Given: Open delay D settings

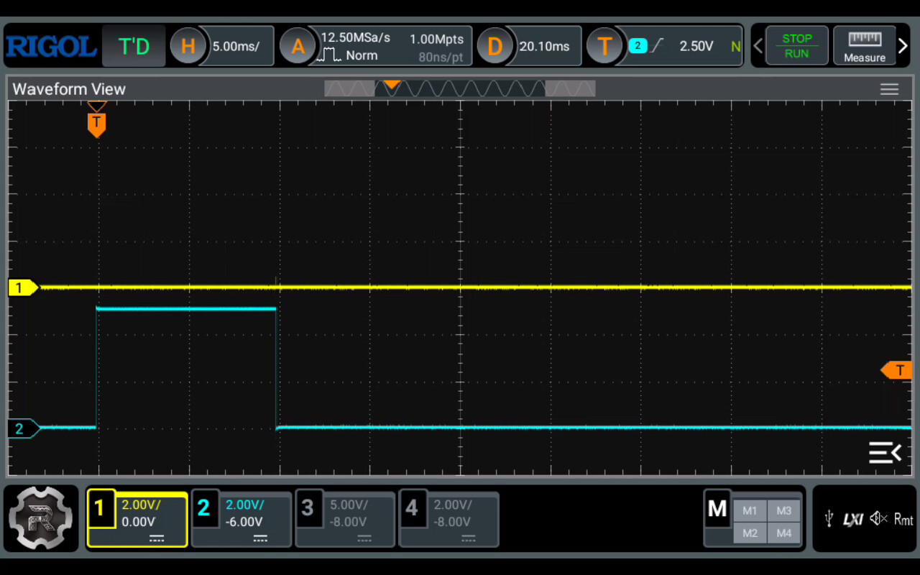Looking at the screenshot, I should (x=494, y=47).
